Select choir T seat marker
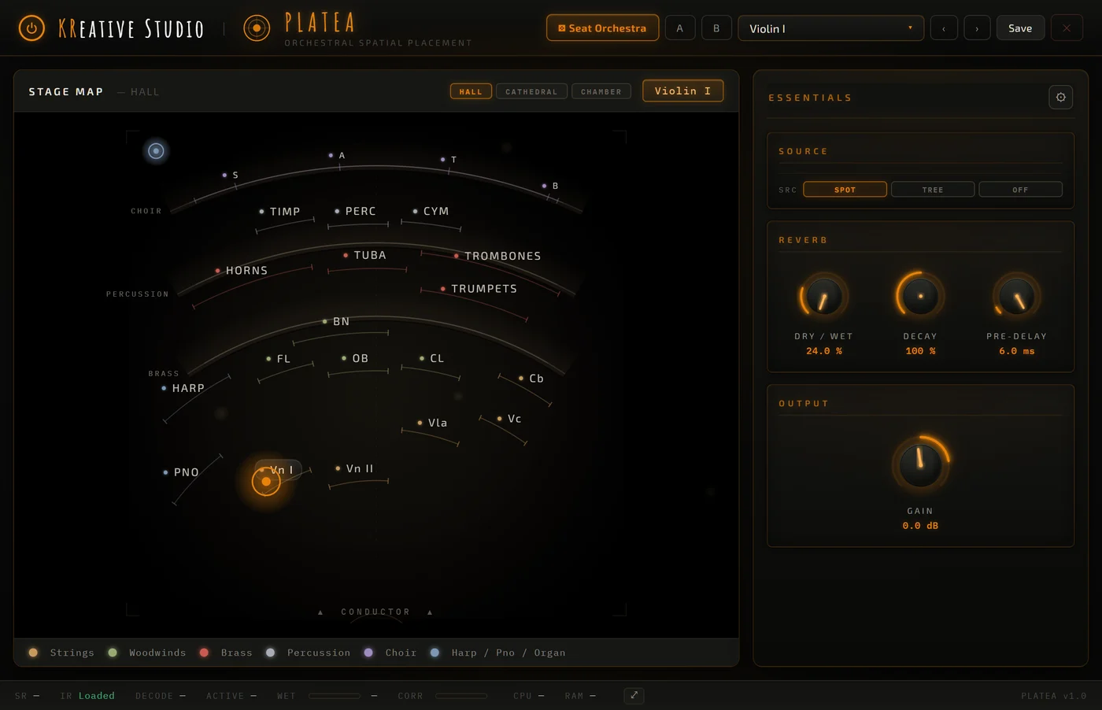The image size is (1102, 710). (x=442, y=159)
